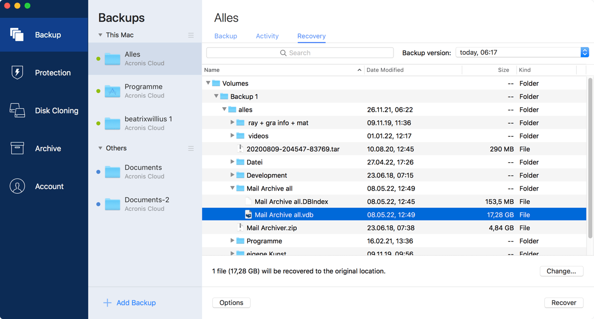Open Account settings in sidebar
The width and height of the screenshot is (594, 319).
[44, 186]
